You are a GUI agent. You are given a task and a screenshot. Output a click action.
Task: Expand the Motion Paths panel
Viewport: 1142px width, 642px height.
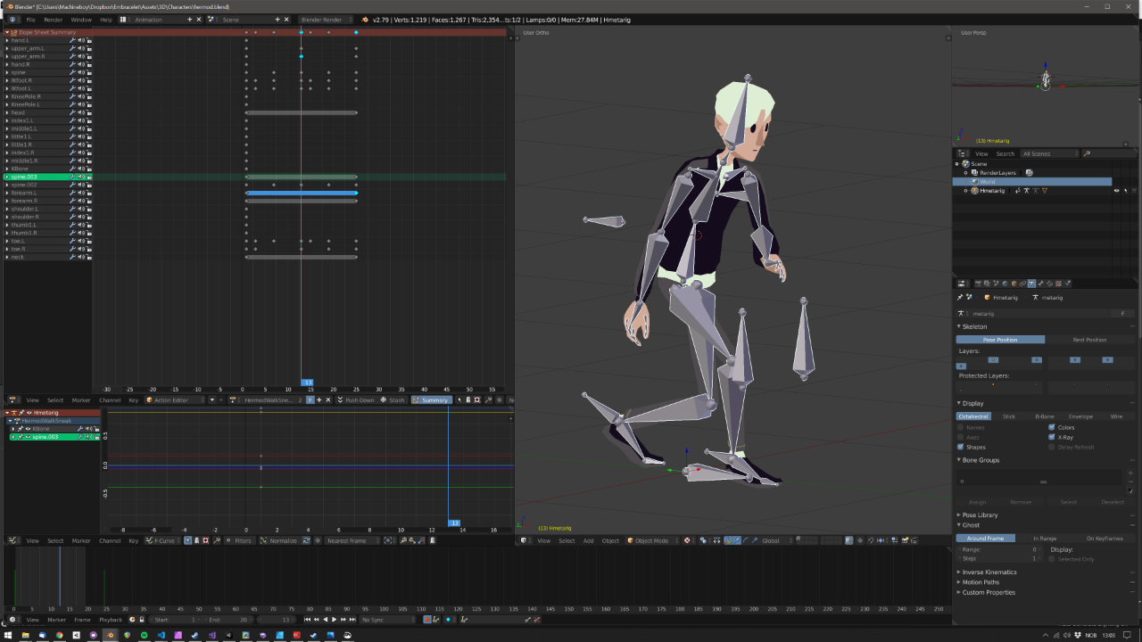click(x=981, y=582)
